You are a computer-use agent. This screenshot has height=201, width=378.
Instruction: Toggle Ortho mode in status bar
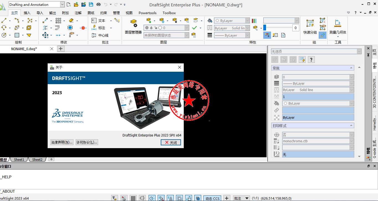click(142, 198)
